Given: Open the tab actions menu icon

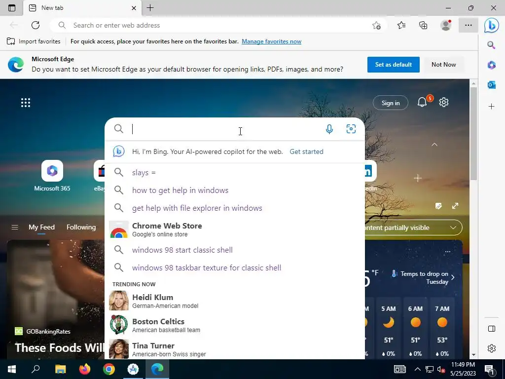Looking at the screenshot, I should 12,8.
